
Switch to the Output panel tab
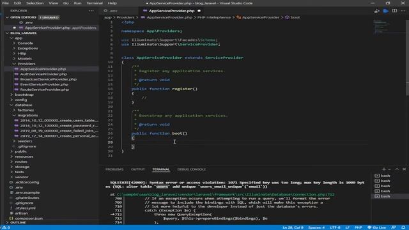[x=138, y=169]
